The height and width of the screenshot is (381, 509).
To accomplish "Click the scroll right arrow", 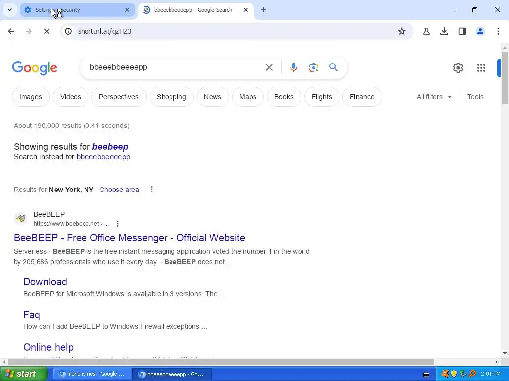I will [497, 362].
